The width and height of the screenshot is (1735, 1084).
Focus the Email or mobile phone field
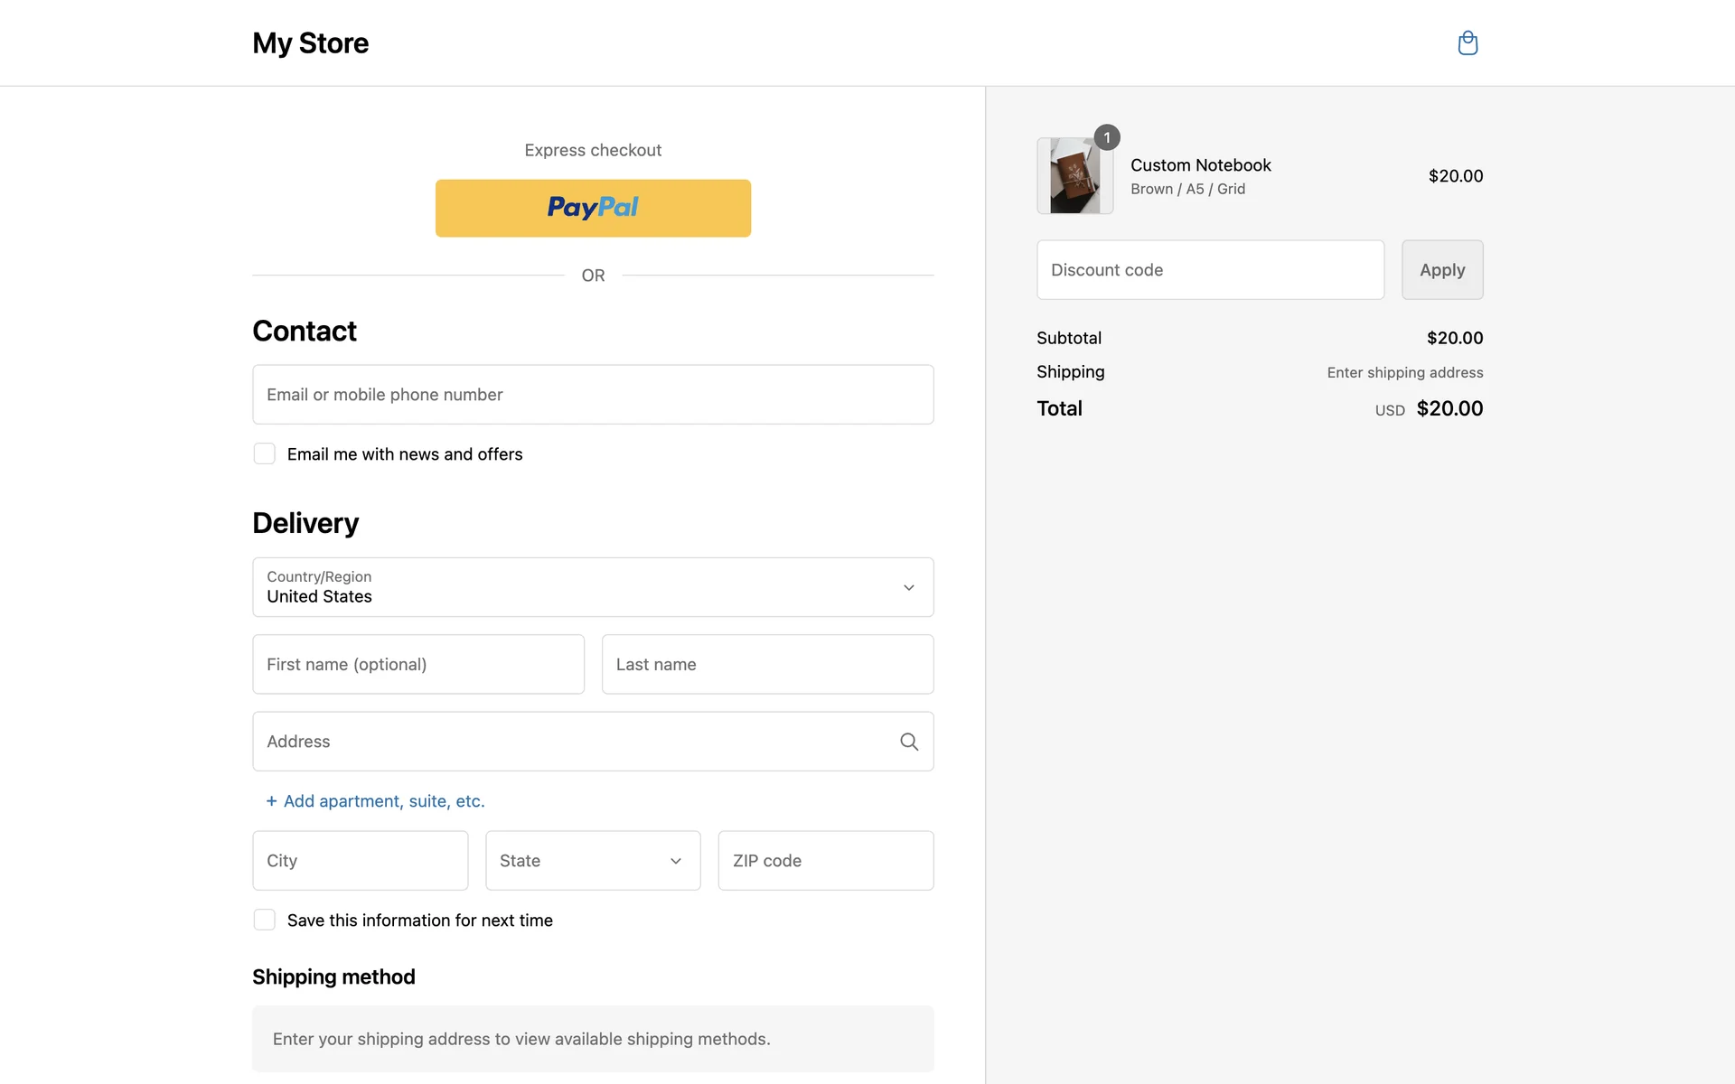[x=592, y=395]
